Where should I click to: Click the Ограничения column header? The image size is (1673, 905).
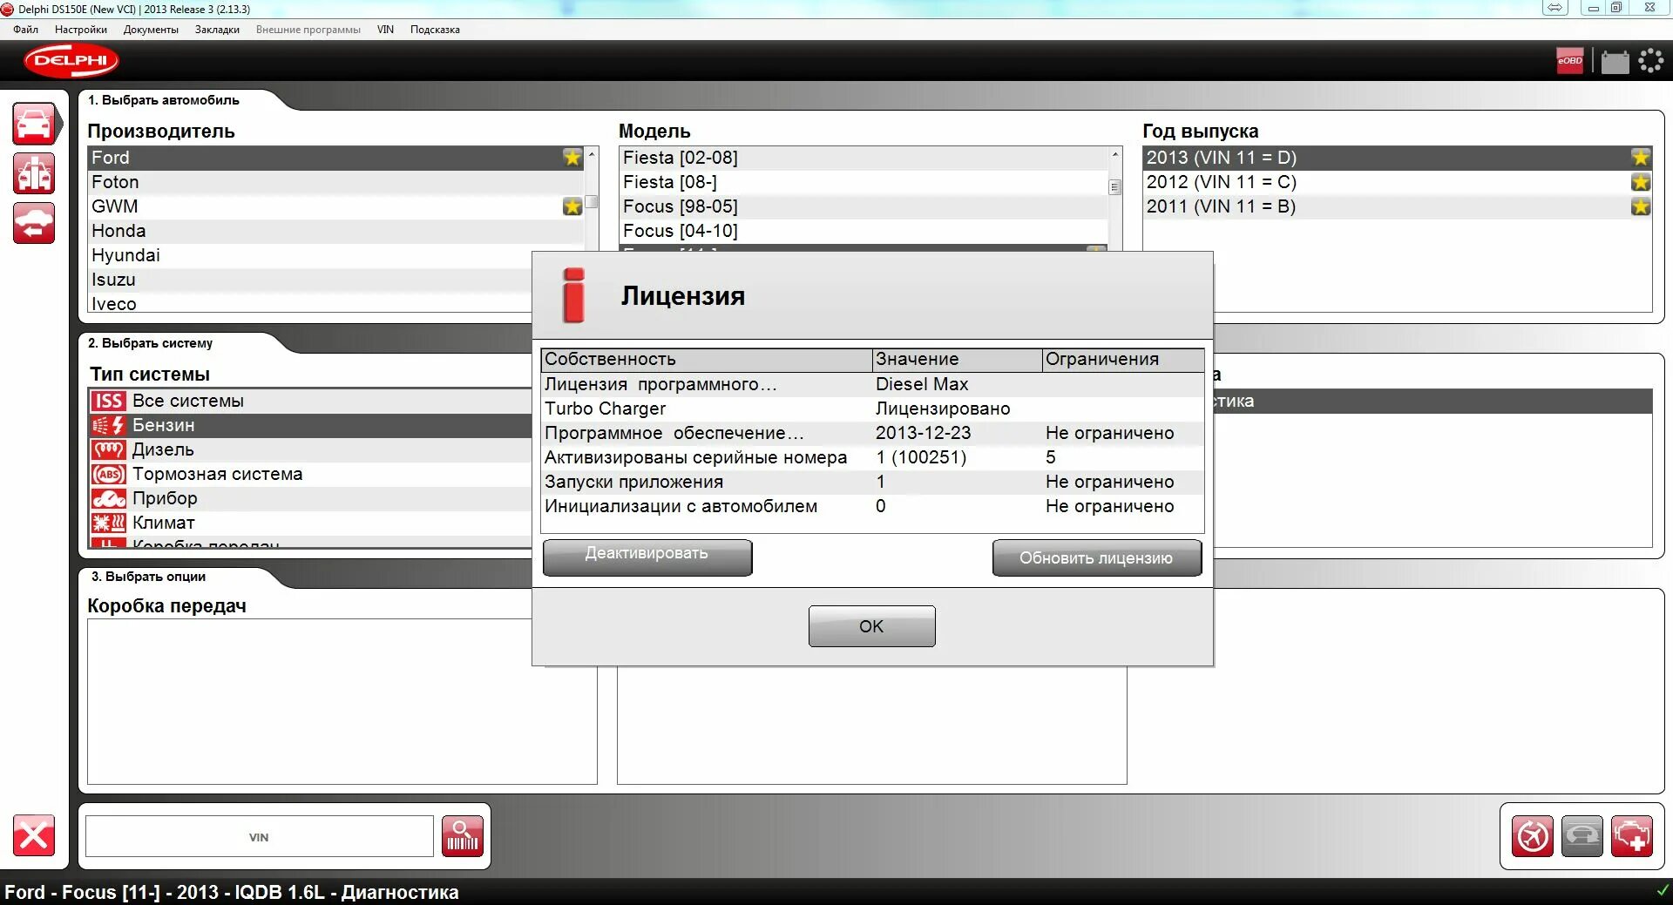click(1123, 360)
